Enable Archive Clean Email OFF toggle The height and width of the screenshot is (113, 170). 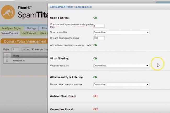point(96,96)
